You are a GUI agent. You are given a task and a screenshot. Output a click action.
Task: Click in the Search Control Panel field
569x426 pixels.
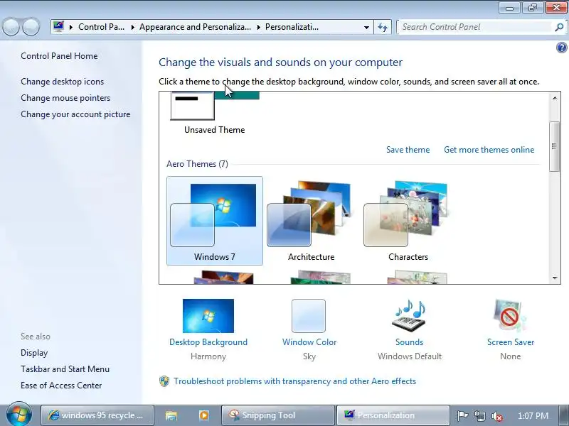[x=475, y=27]
